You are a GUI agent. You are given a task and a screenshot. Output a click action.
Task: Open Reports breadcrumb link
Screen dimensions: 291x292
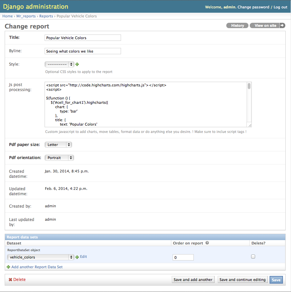click(46, 16)
